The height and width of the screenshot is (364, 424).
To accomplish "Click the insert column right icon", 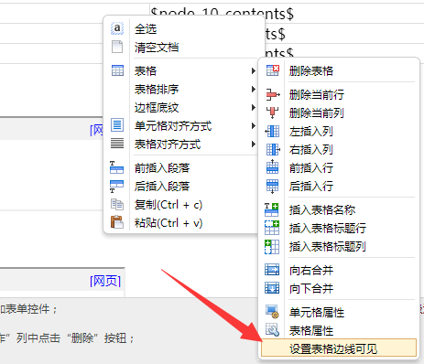I will [273, 149].
